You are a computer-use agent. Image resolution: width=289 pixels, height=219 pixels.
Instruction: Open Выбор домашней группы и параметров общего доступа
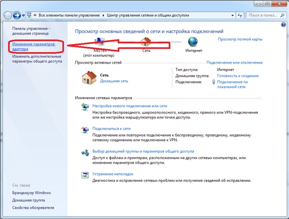click(143, 151)
